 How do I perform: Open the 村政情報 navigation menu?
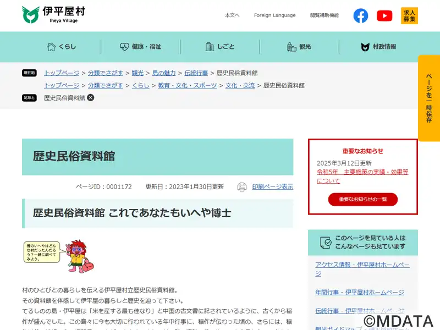(x=378, y=47)
